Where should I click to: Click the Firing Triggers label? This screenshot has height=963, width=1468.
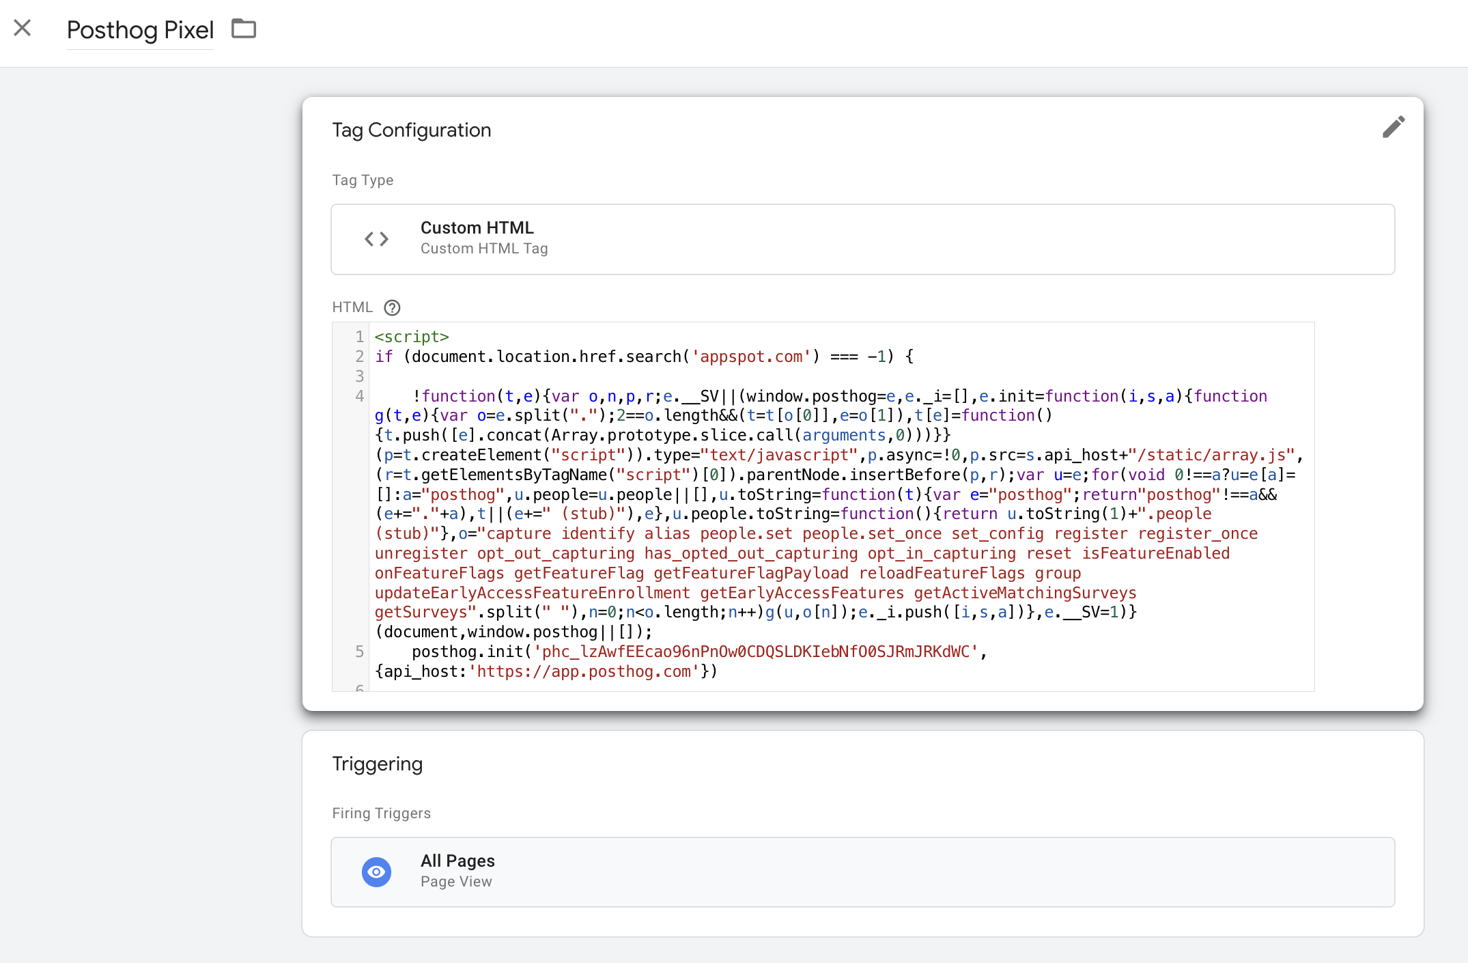(x=381, y=813)
